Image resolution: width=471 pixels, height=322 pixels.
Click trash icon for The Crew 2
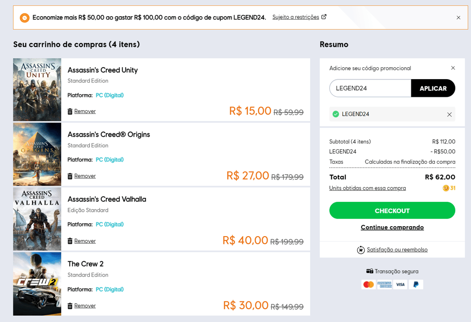pyautogui.click(x=70, y=306)
